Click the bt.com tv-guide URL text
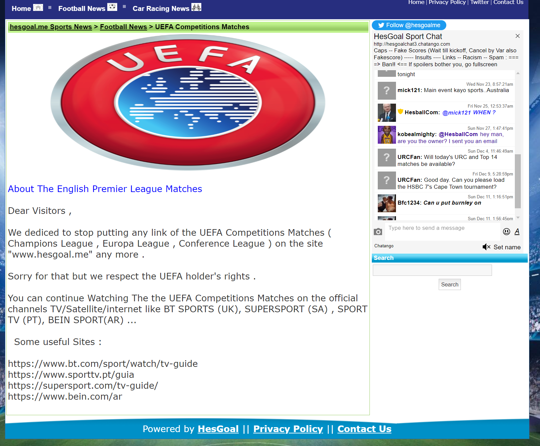 103,364
